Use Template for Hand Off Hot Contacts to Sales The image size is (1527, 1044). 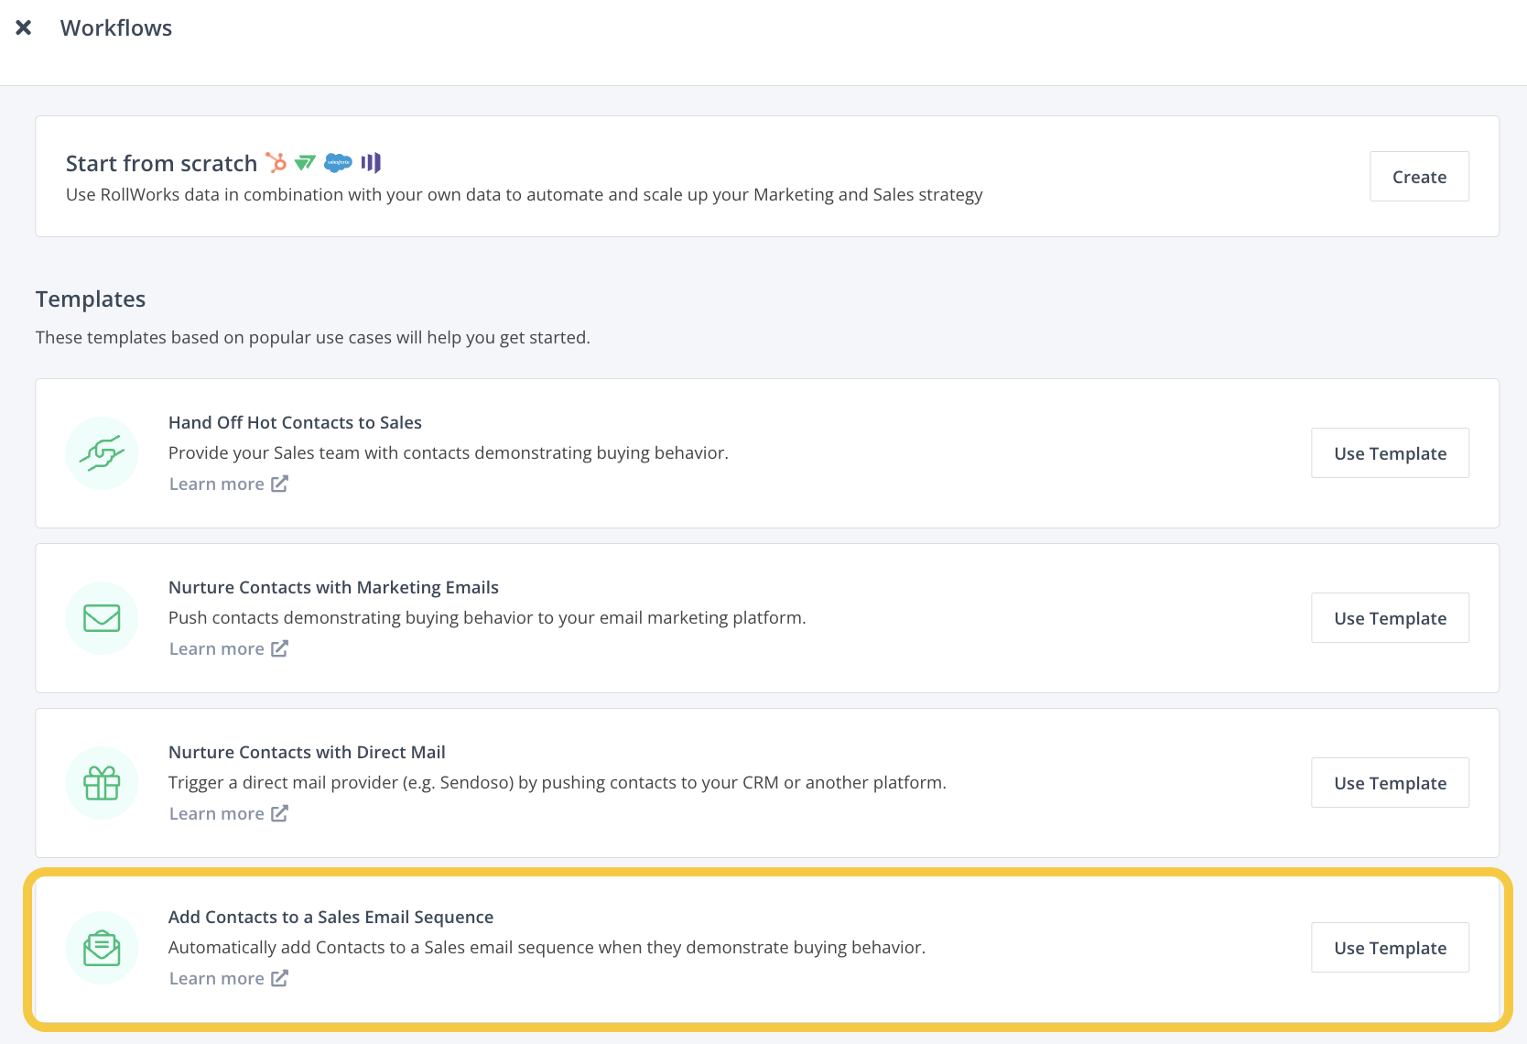[x=1390, y=453]
